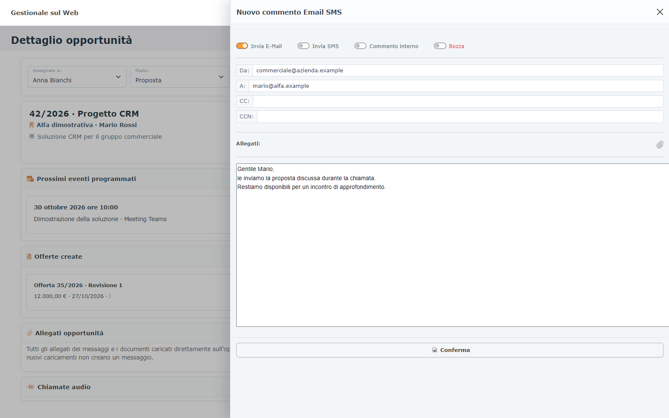Click the Gestionale sul Web title
Screen dimensions: 669x418
[45, 13]
